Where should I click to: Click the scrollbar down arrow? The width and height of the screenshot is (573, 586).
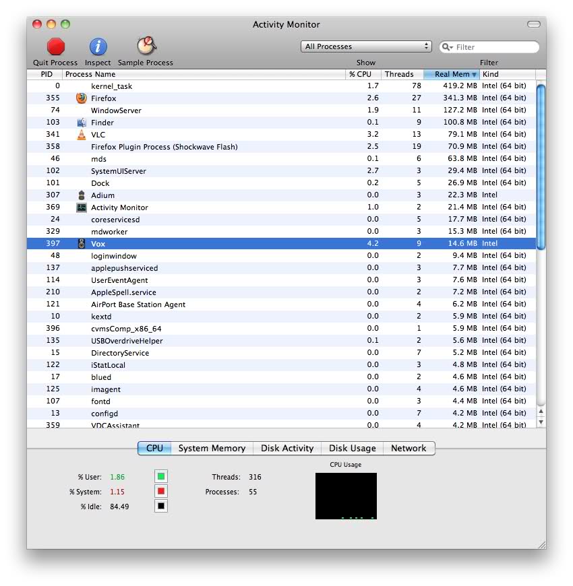click(541, 422)
